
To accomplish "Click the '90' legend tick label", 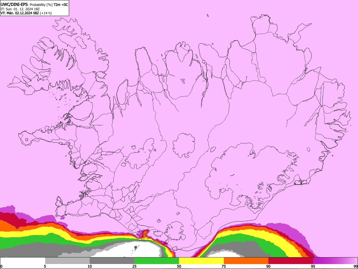I will pyautogui.click(x=268, y=267).
